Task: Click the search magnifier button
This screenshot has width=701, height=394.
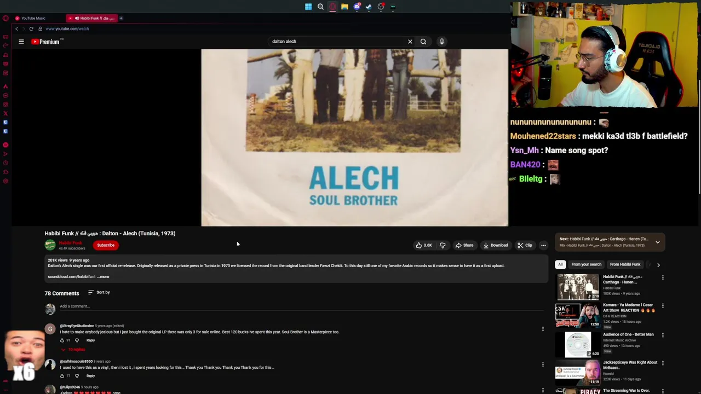Action: 423,42
